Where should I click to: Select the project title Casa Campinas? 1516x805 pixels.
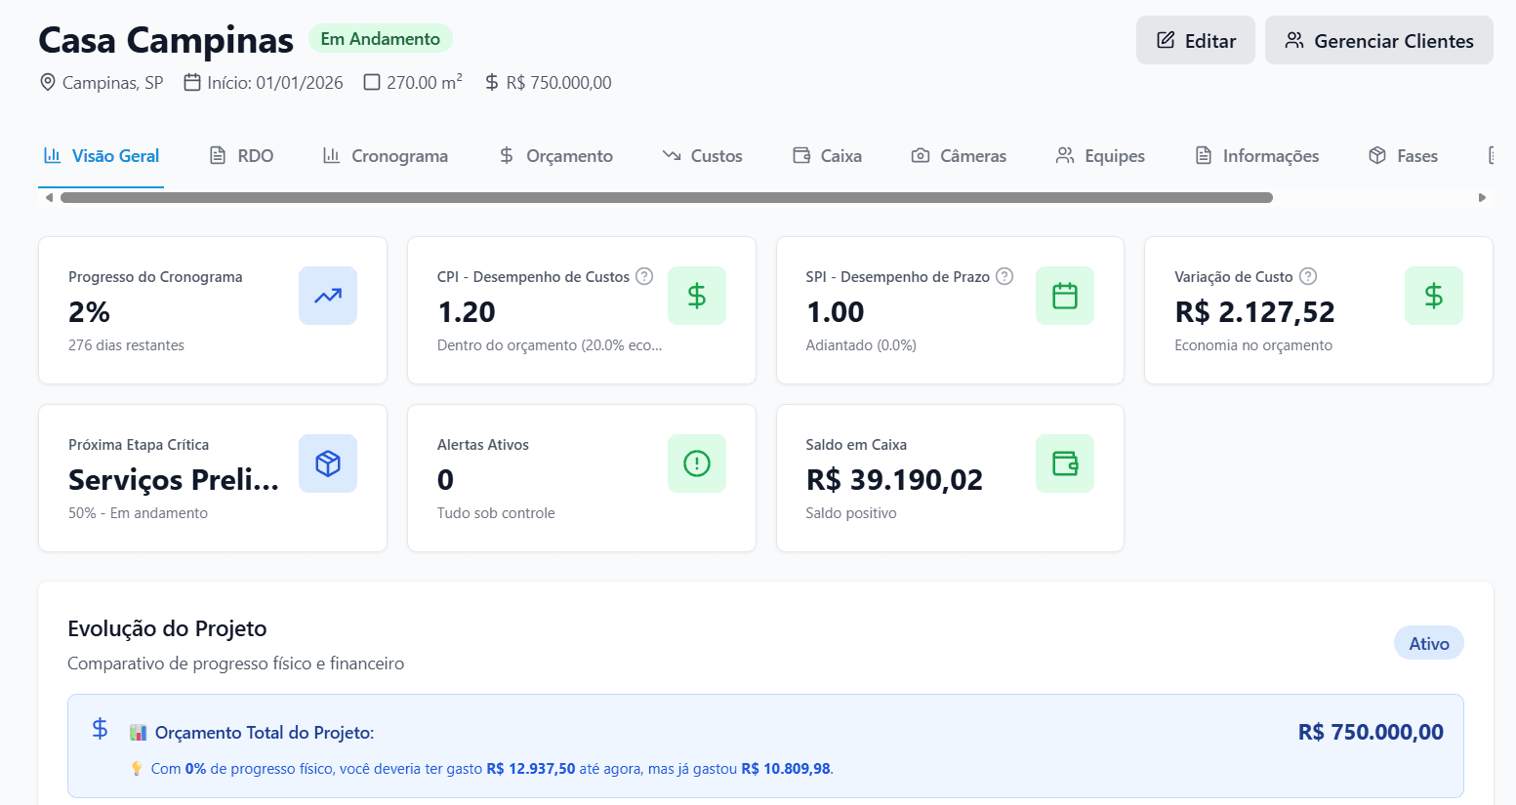165,40
